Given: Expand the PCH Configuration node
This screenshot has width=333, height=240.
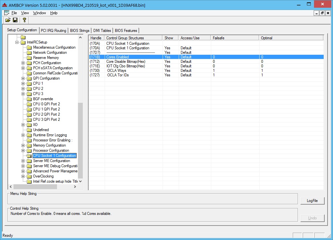Looking at the screenshot, I should [x=23, y=63].
